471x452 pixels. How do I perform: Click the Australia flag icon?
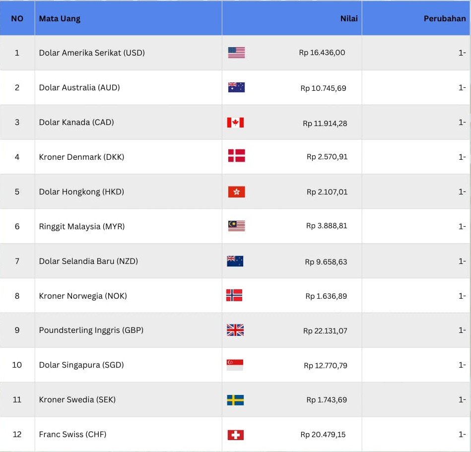(x=236, y=87)
